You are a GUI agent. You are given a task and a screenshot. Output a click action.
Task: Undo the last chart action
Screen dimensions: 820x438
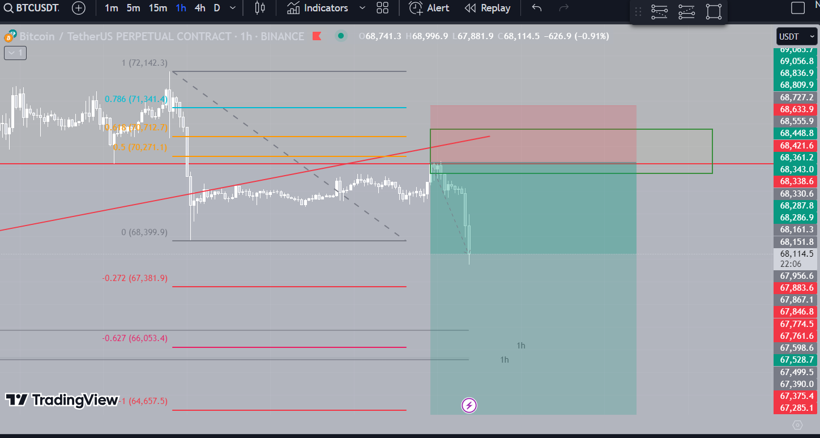pos(537,8)
